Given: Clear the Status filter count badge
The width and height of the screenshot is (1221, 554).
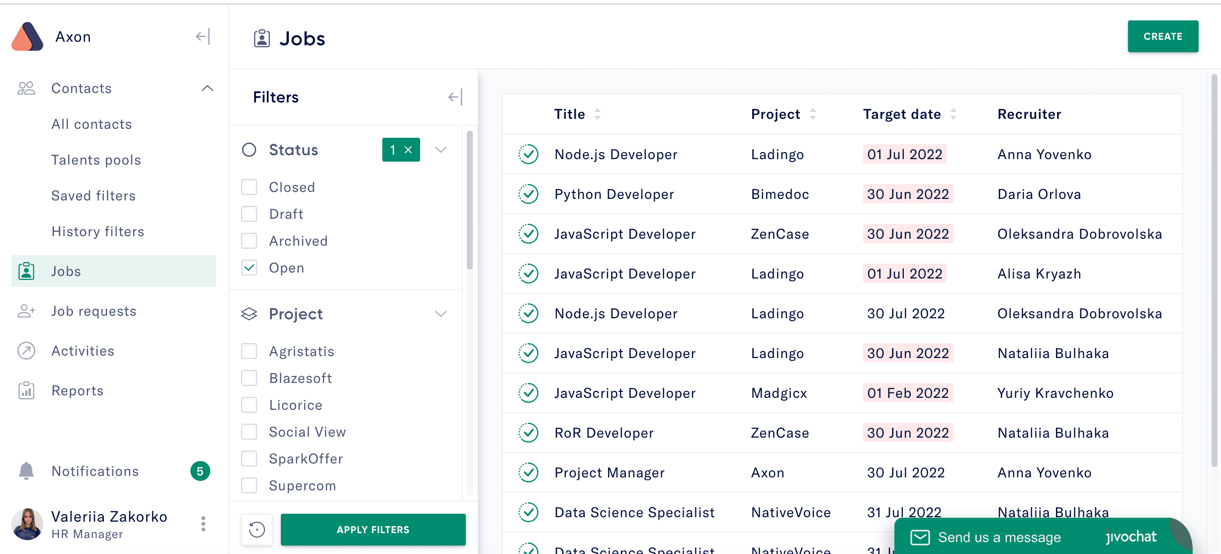Looking at the screenshot, I should (x=408, y=150).
